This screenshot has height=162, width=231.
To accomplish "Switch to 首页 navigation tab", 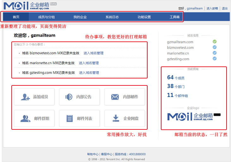I will point(16,17).
